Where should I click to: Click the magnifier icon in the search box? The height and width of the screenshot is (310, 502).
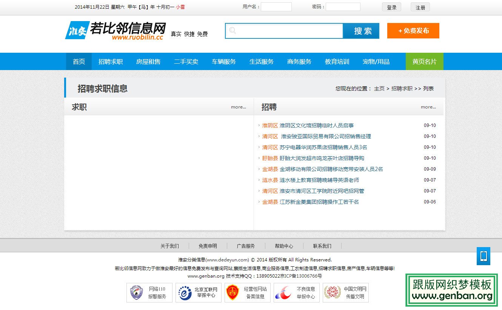[x=233, y=31]
